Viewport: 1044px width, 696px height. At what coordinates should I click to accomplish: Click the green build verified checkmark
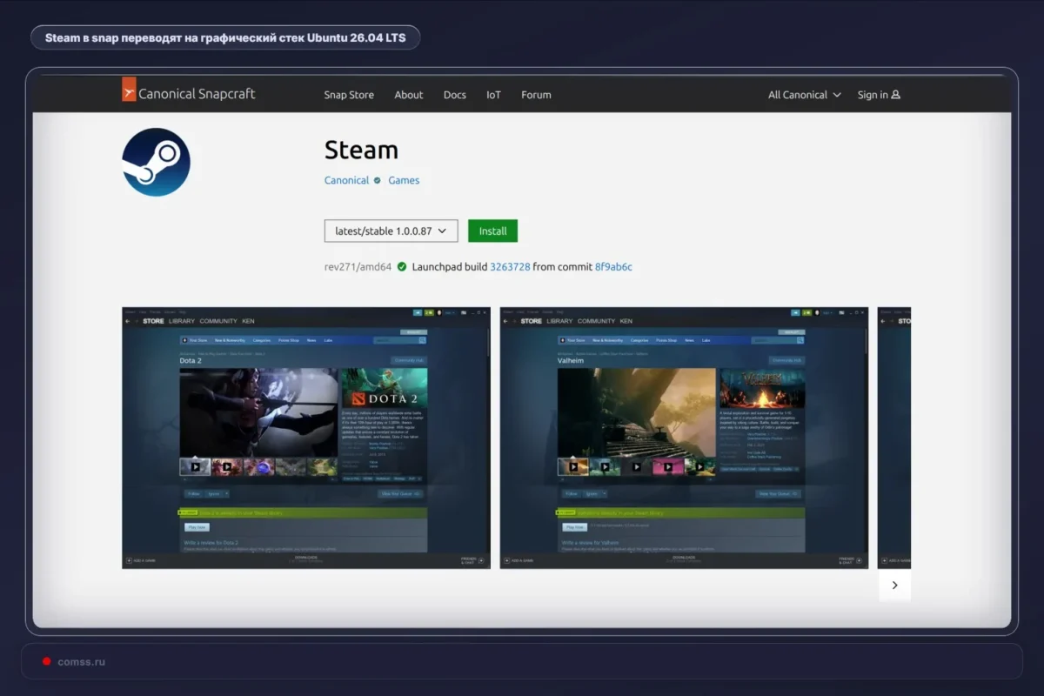(402, 267)
